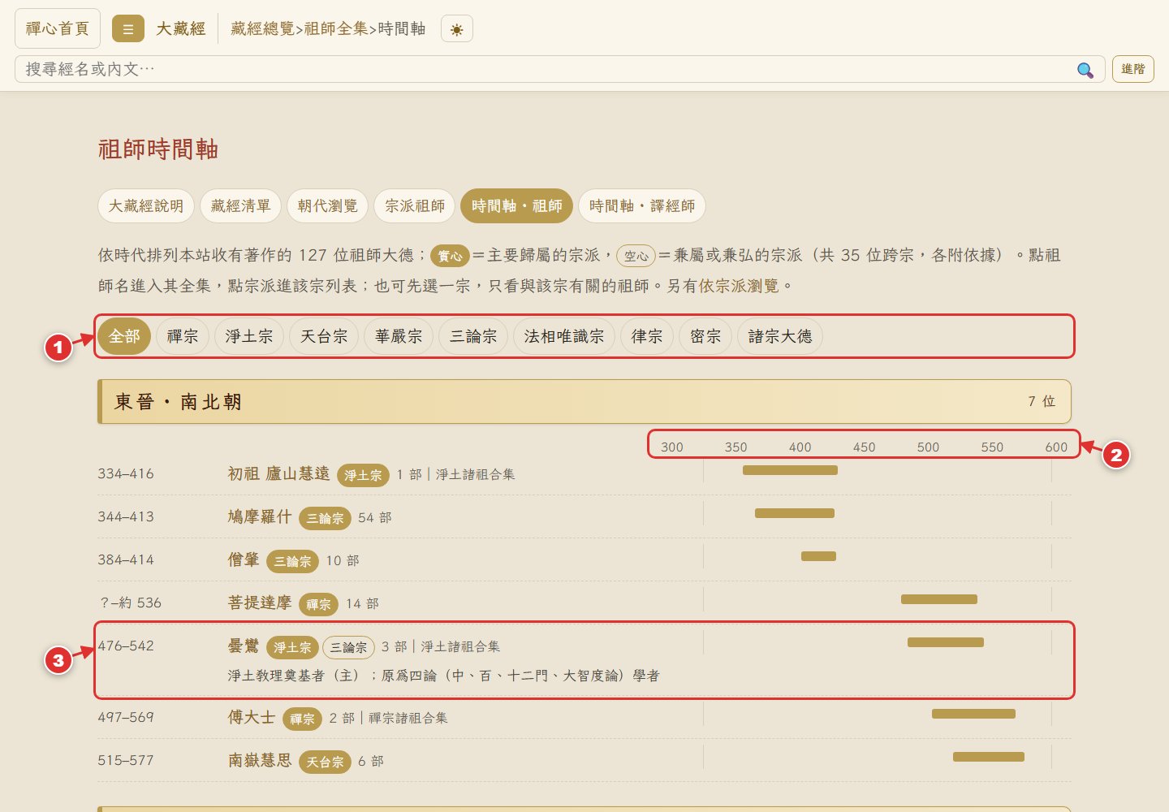Click 僧肇 timeline bar

818,556
